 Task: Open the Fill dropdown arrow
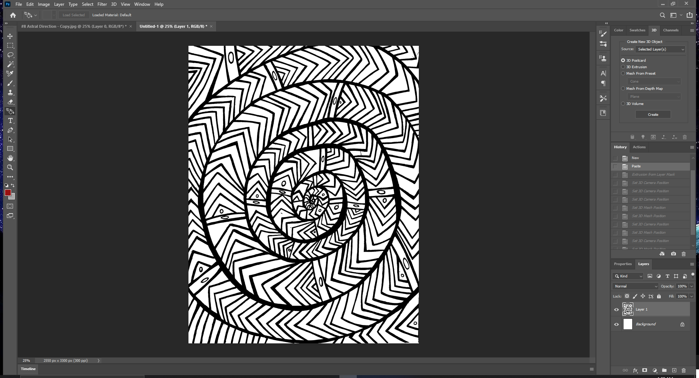coord(691,296)
